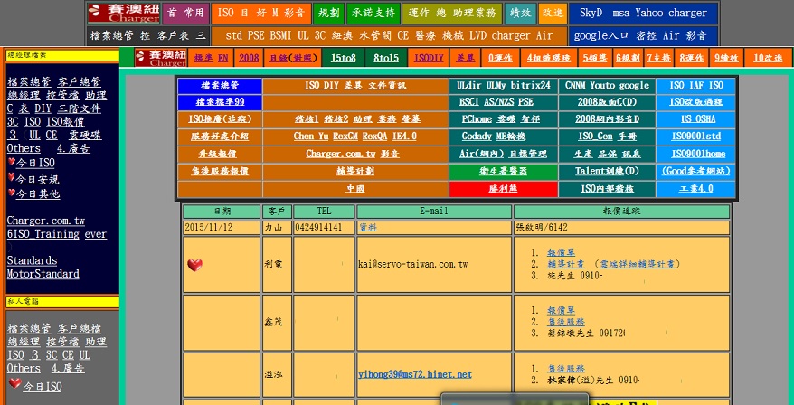Switch to the 目錄(對照) tab
Screen dimensions: 794x405
(293, 58)
